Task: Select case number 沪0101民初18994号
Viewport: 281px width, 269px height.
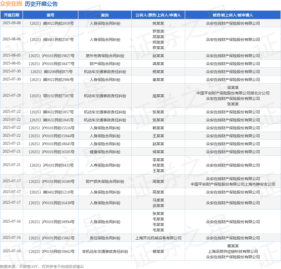Action: pyautogui.click(x=52, y=222)
